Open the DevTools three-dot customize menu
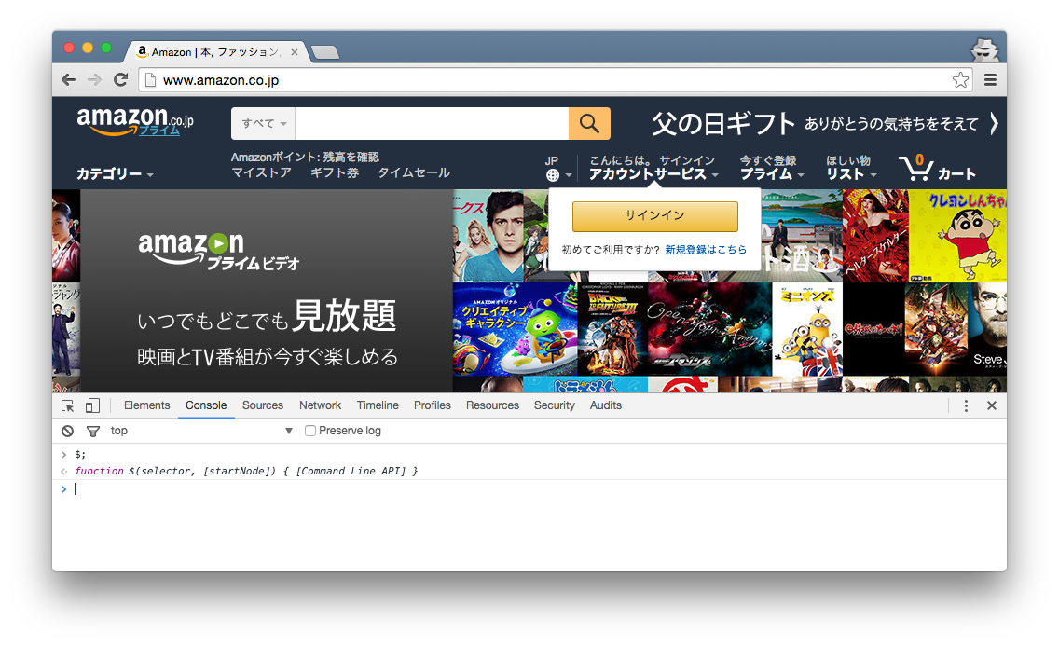 tap(966, 405)
